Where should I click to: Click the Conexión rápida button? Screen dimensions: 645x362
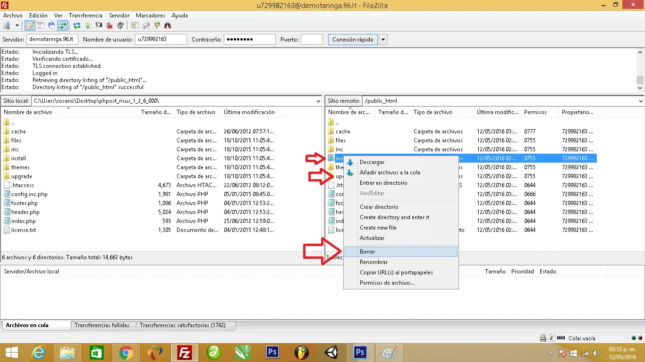pyautogui.click(x=353, y=40)
